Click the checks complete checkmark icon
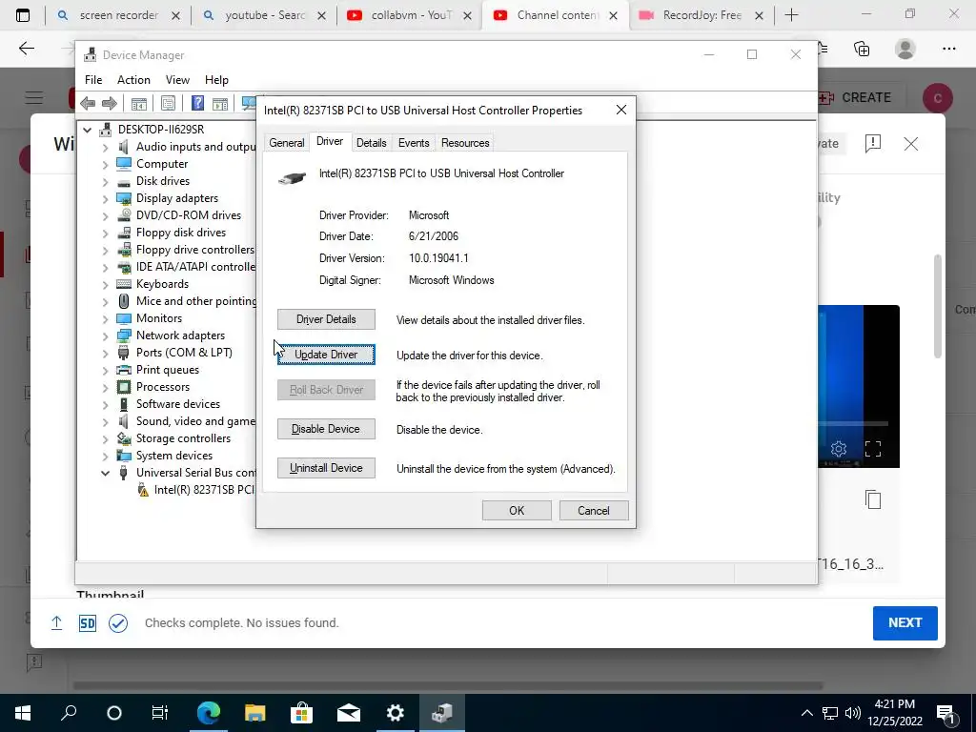The width and height of the screenshot is (976, 732). coord(117,623)
